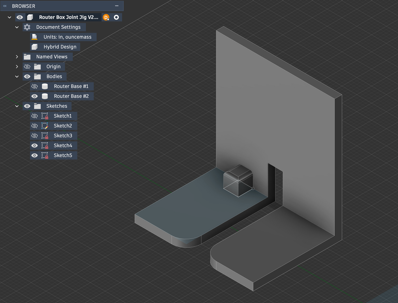Toggle visibility of Router Box Joint Jig component
Screen dimensions: 398x303
pos(20,17)
